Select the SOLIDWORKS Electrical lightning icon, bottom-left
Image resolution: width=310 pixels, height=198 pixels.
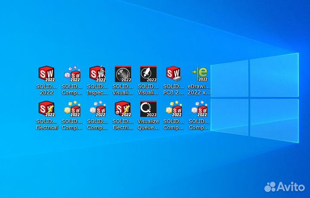coord(46,109)
